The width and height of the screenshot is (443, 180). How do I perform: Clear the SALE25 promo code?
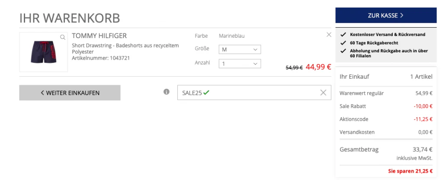[323, 93]
